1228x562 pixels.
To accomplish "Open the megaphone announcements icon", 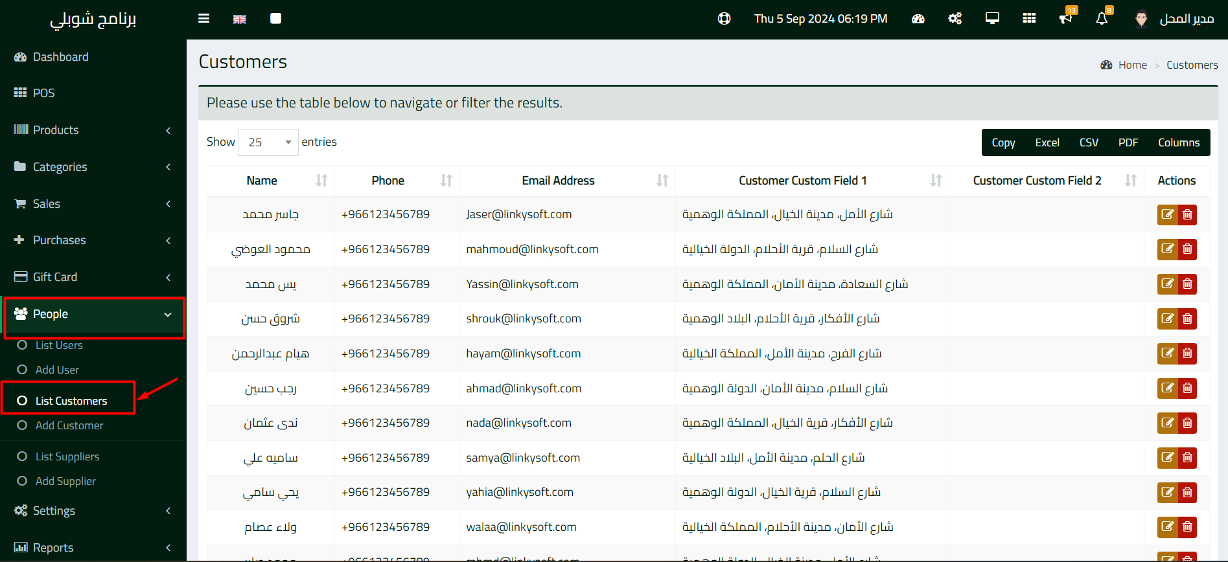I will pyautogui.click(x=1067, y=17).
